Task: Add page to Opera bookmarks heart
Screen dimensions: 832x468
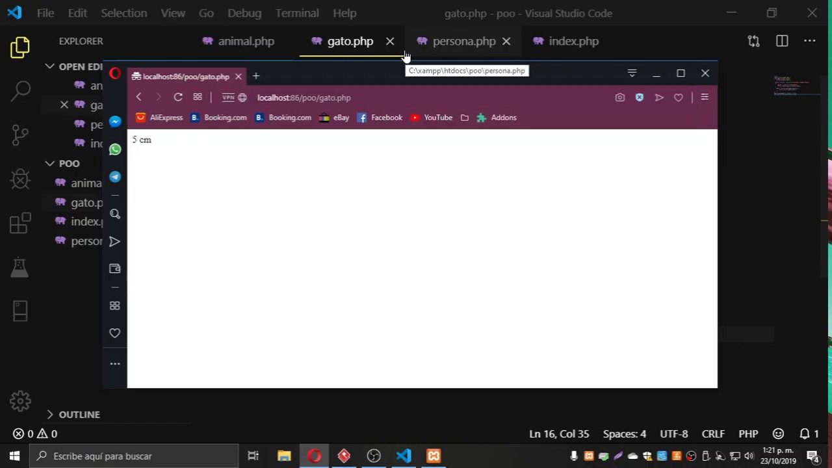Action: 678,97
